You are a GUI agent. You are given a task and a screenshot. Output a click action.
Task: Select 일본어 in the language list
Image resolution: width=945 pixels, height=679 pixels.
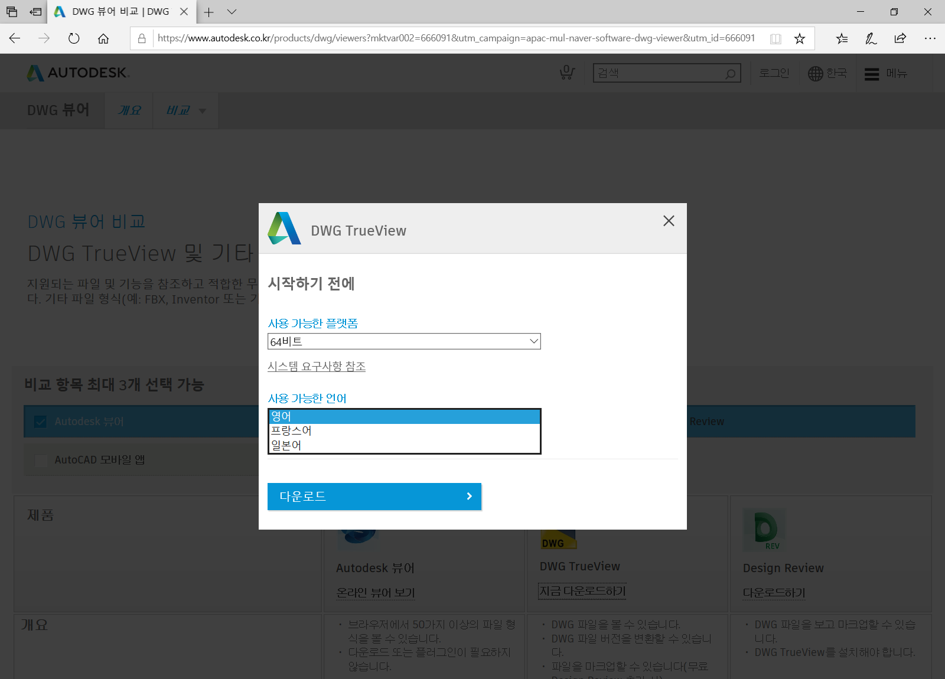pos(405,445)
